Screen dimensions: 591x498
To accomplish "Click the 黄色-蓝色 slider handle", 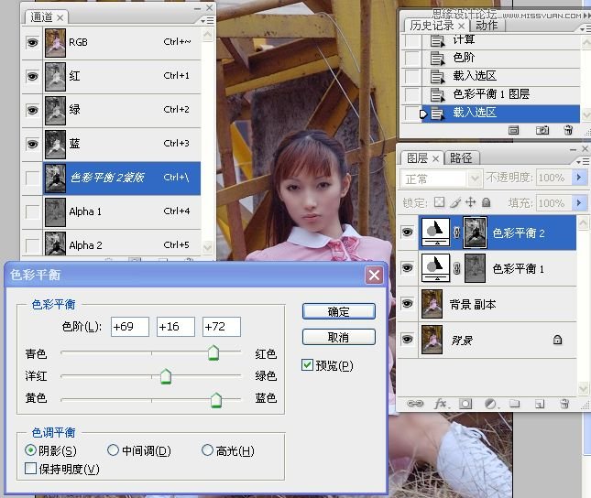I will 216,400.
